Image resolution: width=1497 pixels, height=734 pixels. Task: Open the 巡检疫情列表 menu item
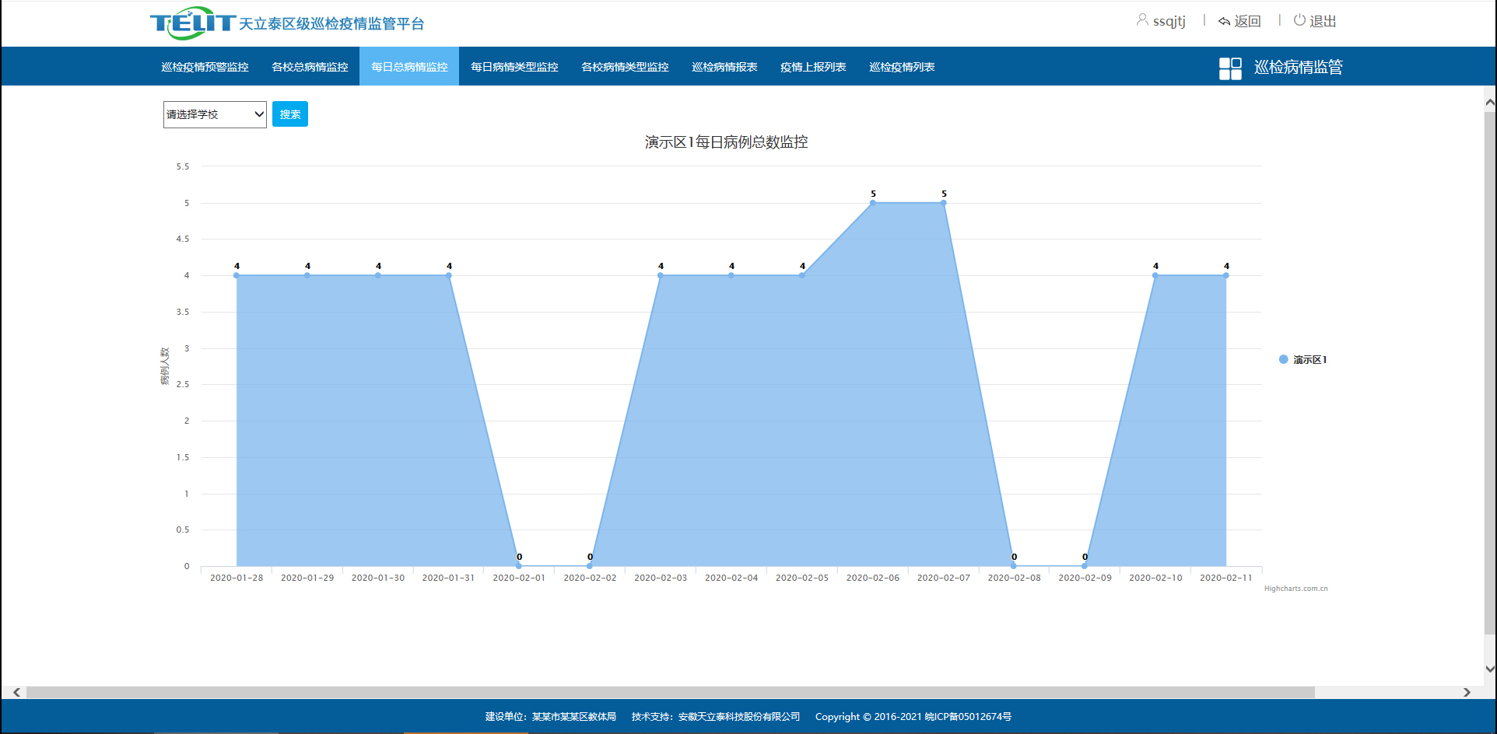902,67
